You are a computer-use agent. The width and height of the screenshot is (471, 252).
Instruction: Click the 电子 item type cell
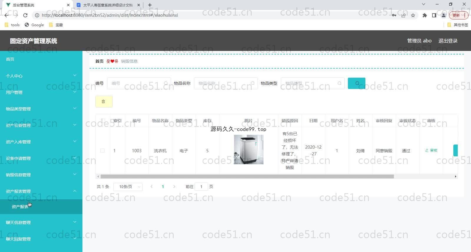[x=184, y=151]
